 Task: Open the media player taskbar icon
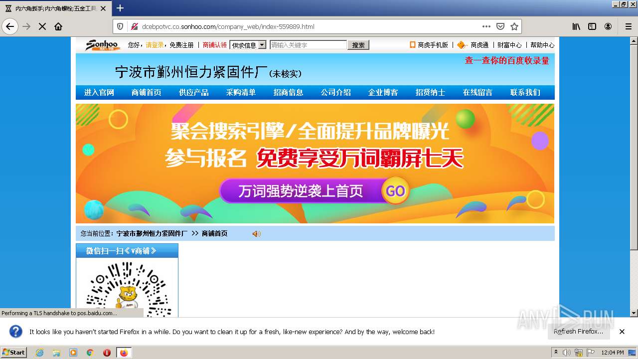73,353
